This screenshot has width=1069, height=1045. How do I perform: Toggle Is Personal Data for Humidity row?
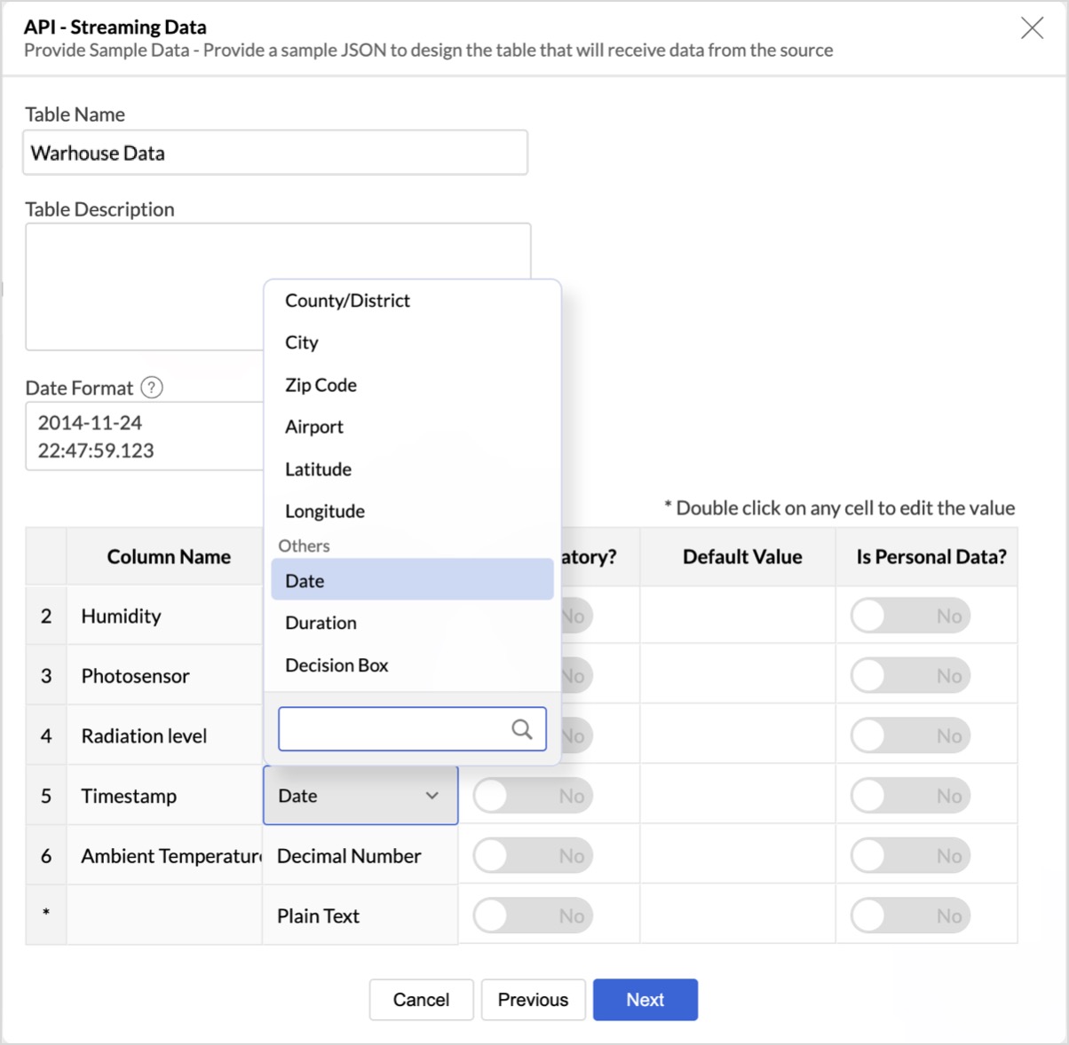910,616
